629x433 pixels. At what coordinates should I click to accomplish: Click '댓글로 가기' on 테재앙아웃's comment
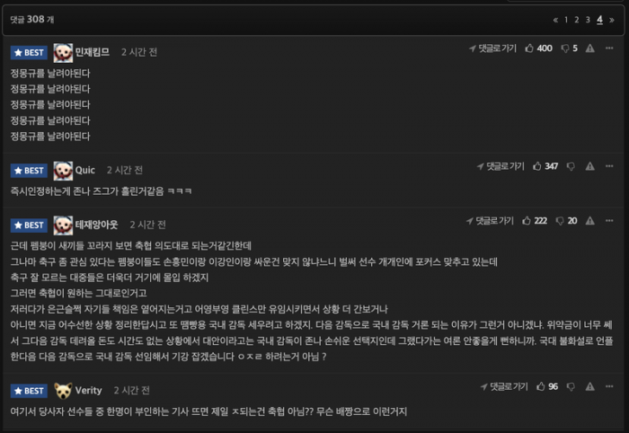pyautogui.click(x=491, y=220)
